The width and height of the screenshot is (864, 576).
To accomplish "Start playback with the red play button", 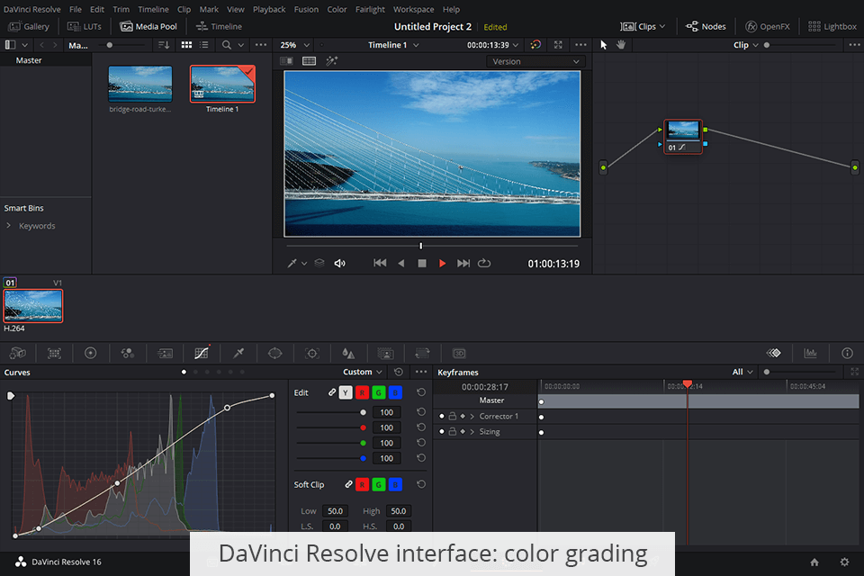I will click(442, 264).
